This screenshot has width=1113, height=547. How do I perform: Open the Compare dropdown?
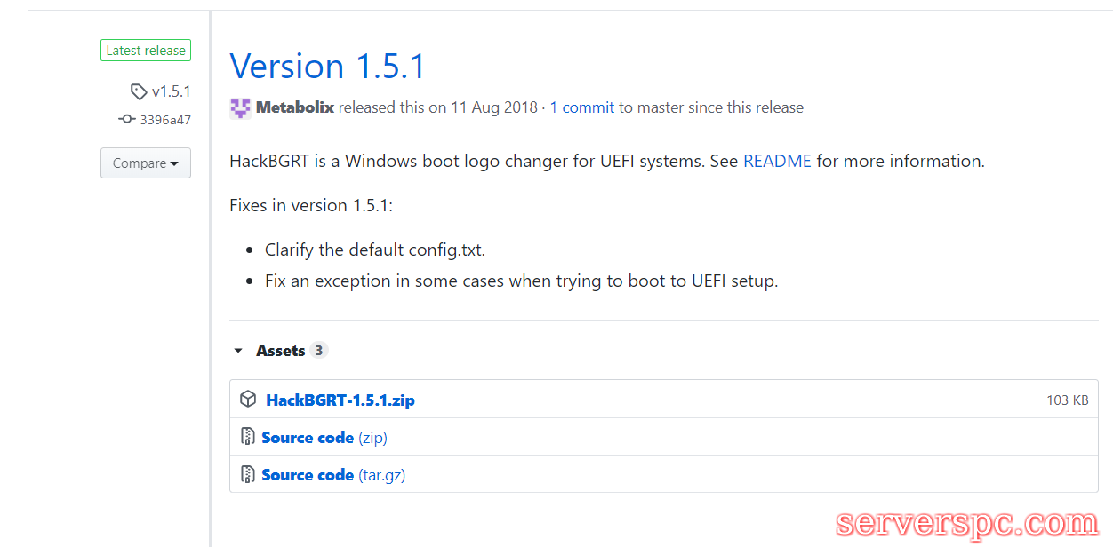click(145, 163)
